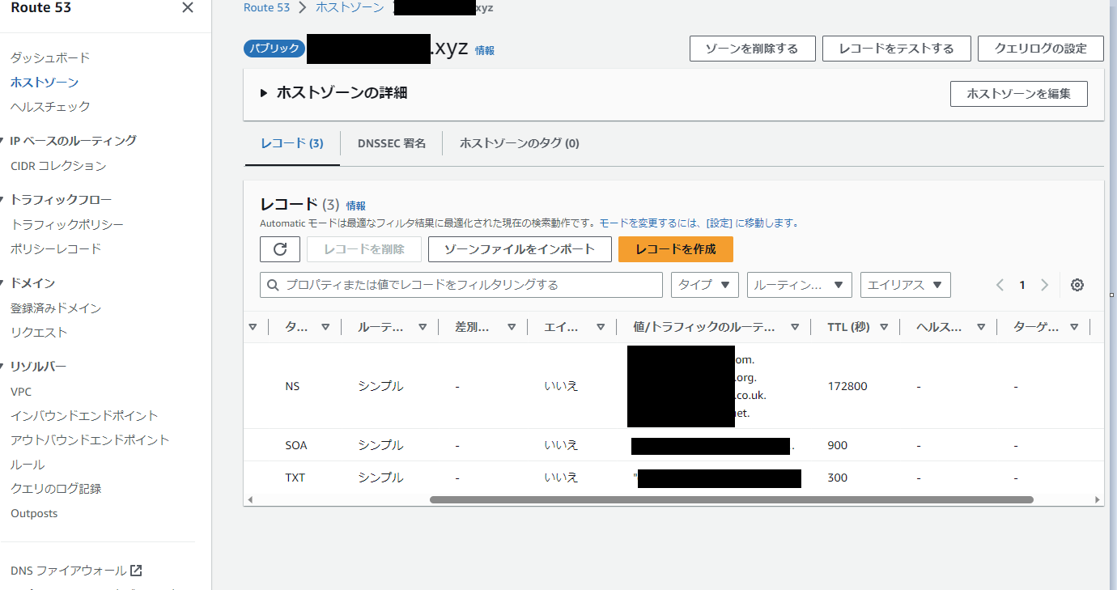
Task: Switch to the レコード (3) tab
Action: (292, 143)
